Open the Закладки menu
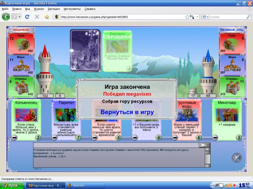This screenshot has height=189, width=253. [54, 9]
